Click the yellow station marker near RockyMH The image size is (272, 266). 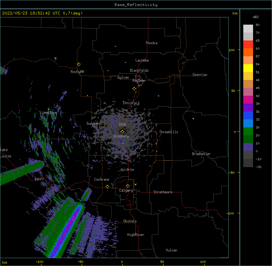[x=79, y=64]
